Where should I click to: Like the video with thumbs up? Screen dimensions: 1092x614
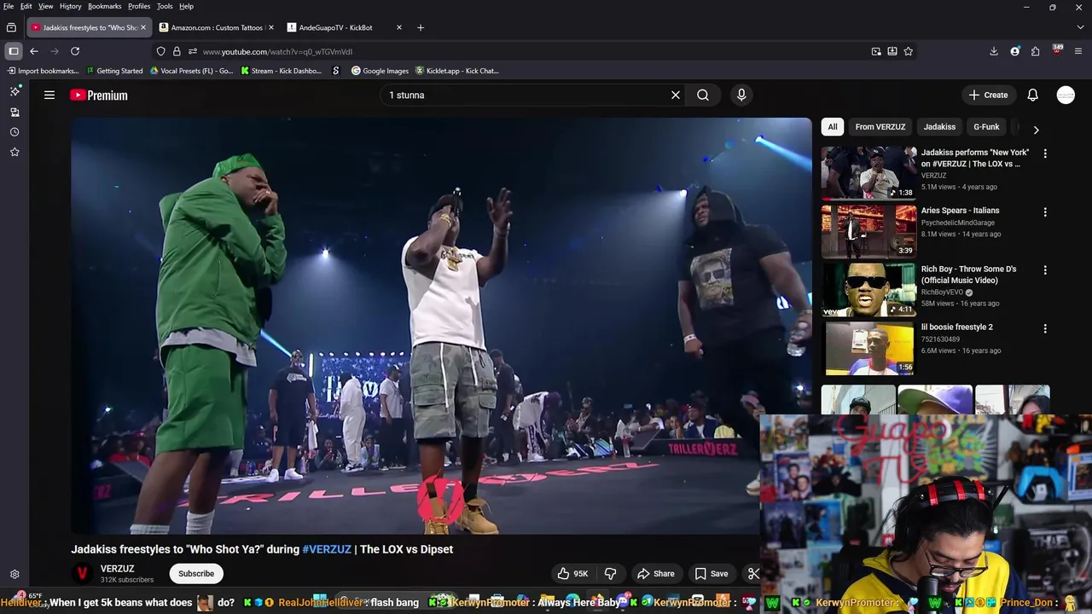pos(573,574)
